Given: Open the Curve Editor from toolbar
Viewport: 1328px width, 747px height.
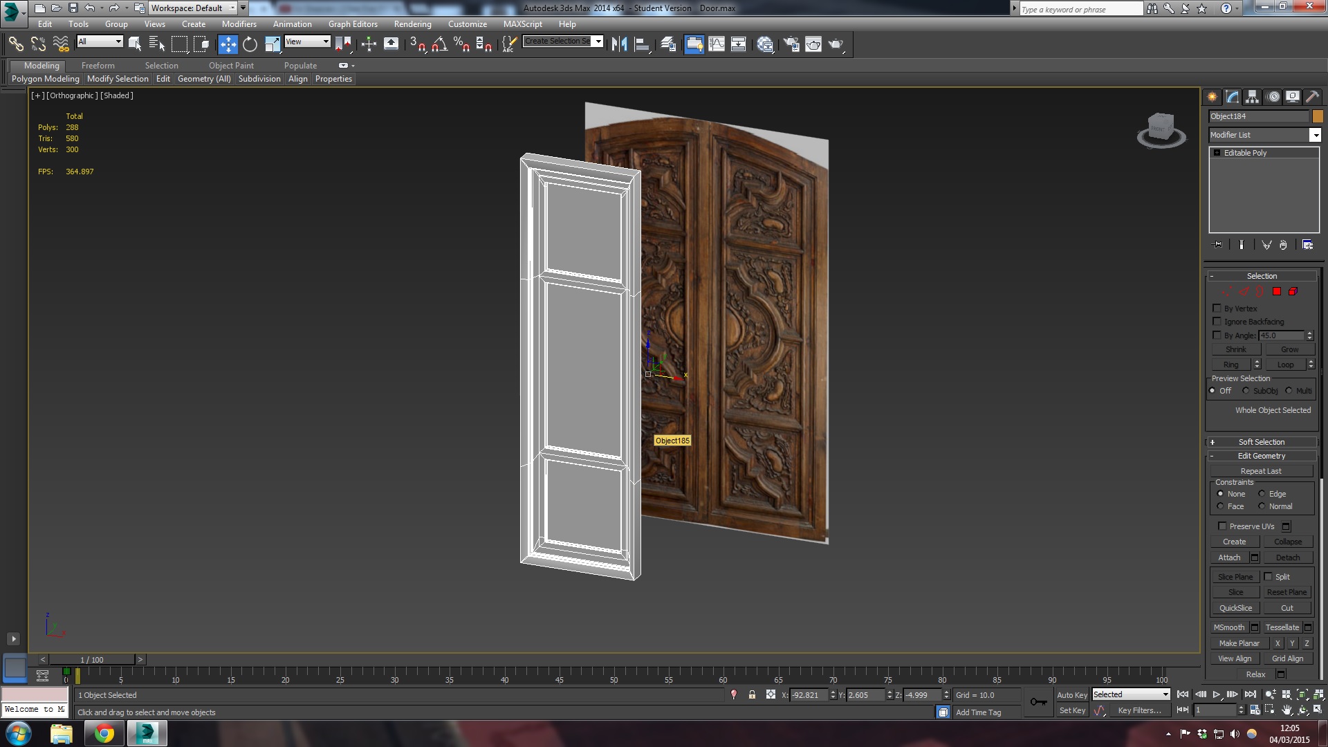Looking at the screenshot, I should (717, 44).
